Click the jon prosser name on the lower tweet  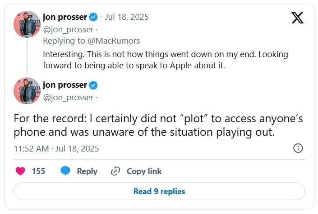point(65,85)
